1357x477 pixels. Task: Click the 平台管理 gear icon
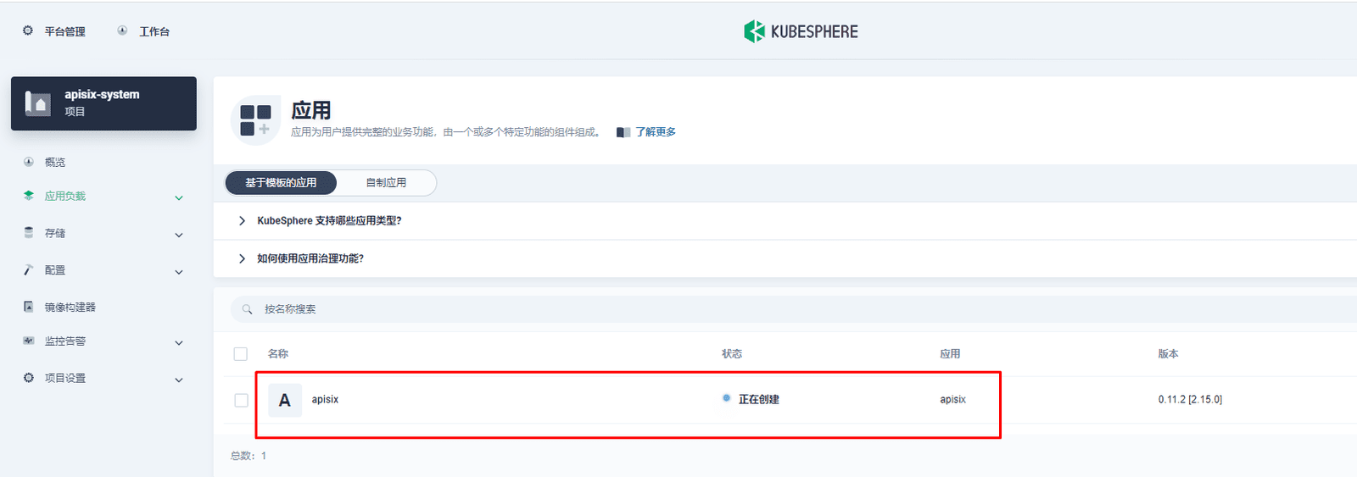[28, 31]
